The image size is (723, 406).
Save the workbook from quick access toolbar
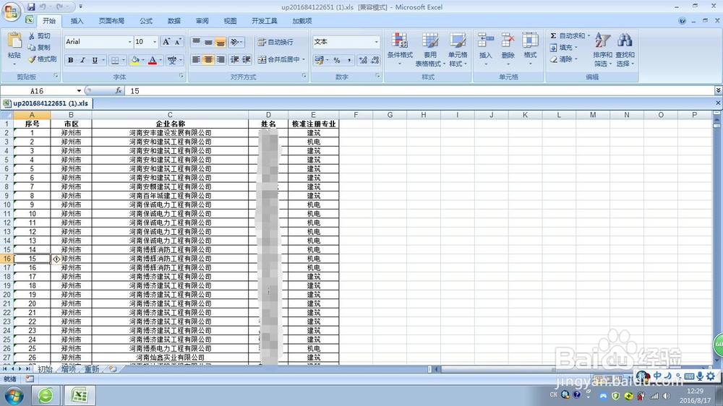tap(31, 7)
